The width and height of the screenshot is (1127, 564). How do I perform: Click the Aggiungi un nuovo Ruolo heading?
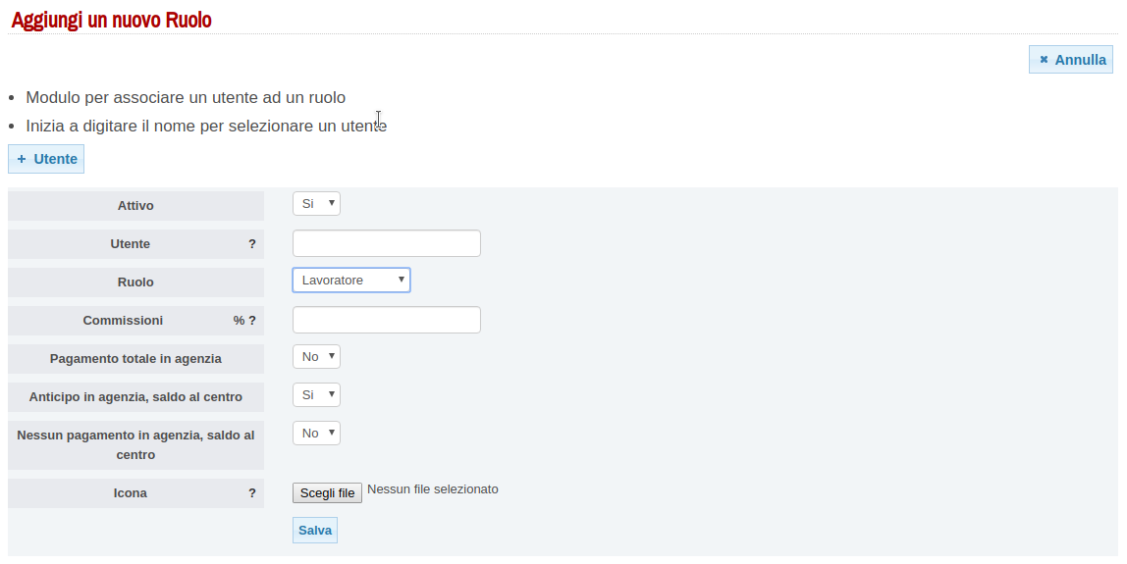click(x=112, y=20)
